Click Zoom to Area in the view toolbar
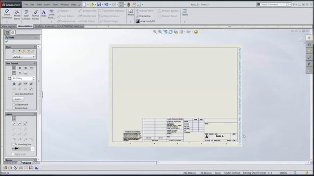 [x=160, y=32]
